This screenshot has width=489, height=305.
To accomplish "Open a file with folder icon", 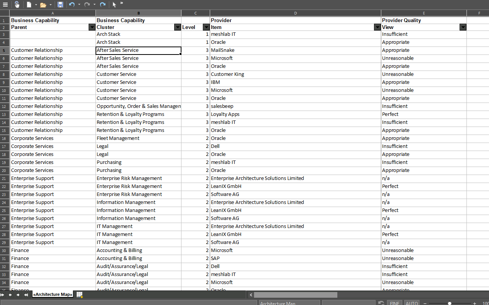I will coord(43,5).
